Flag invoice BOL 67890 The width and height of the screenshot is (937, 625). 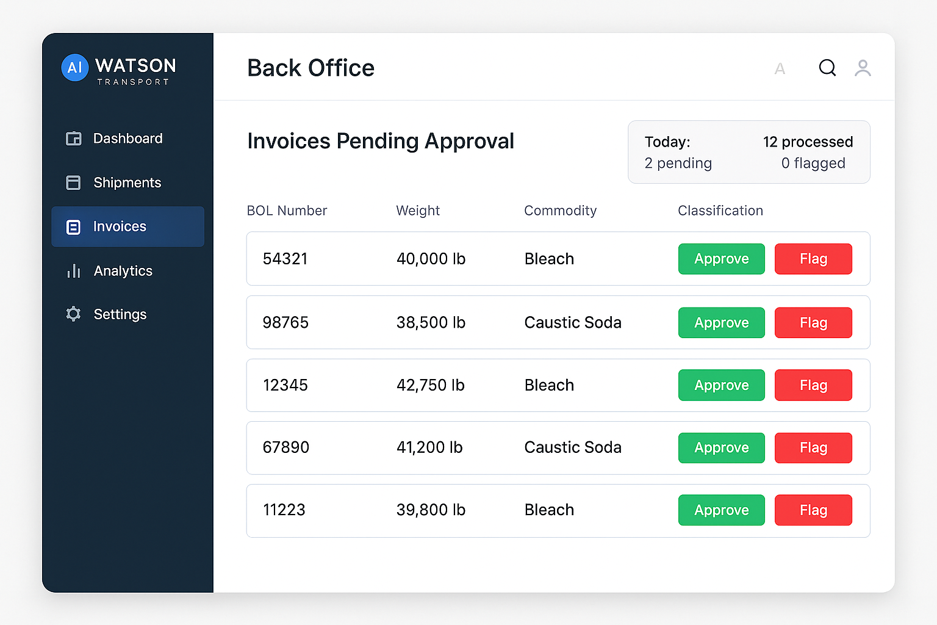coord(813,448)
